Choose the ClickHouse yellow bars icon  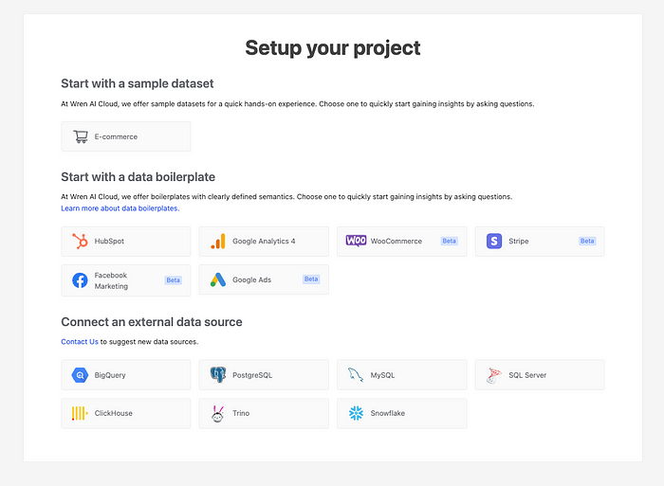tap(80, 413)
